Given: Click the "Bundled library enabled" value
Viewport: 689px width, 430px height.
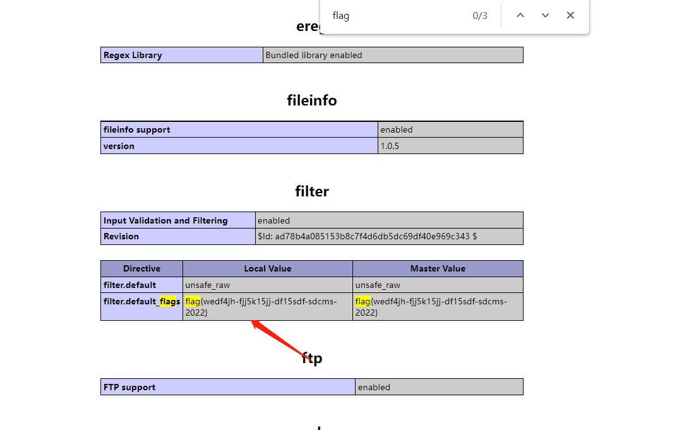Looking at the screenshot, I should click(314, 55).
